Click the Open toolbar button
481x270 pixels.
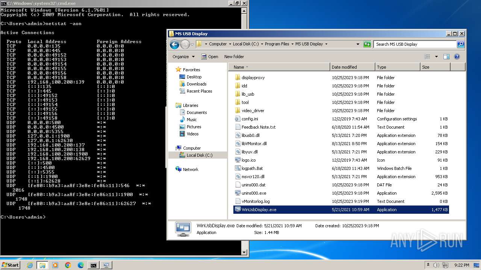tap(210, 57)
